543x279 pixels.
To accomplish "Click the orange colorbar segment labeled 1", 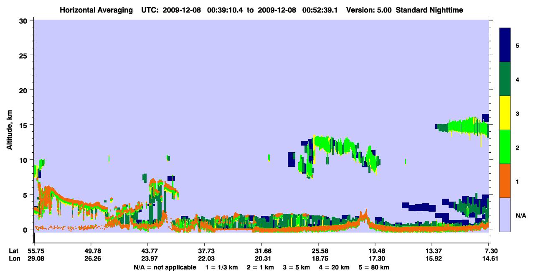I will coord(505,181).
